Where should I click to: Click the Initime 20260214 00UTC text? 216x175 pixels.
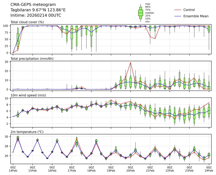point(36,15)
